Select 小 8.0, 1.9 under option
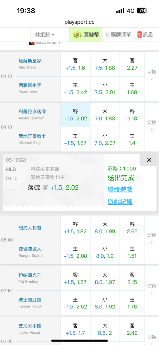The image size is (159, 345). [x=105, y=252]
